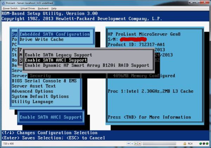
Task: Click the current-setting box under the main menu
Action: [51, 117]
